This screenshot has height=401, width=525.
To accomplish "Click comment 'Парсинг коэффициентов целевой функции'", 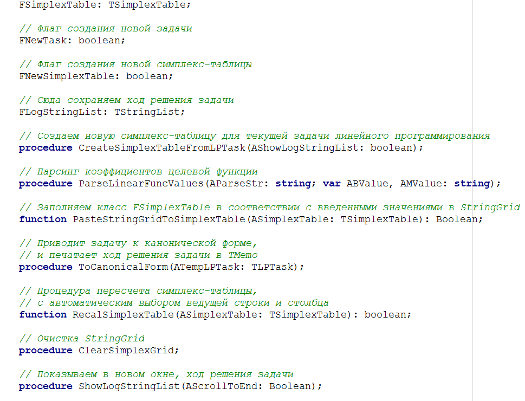I will pyautogui.click(x=138, y=172).
